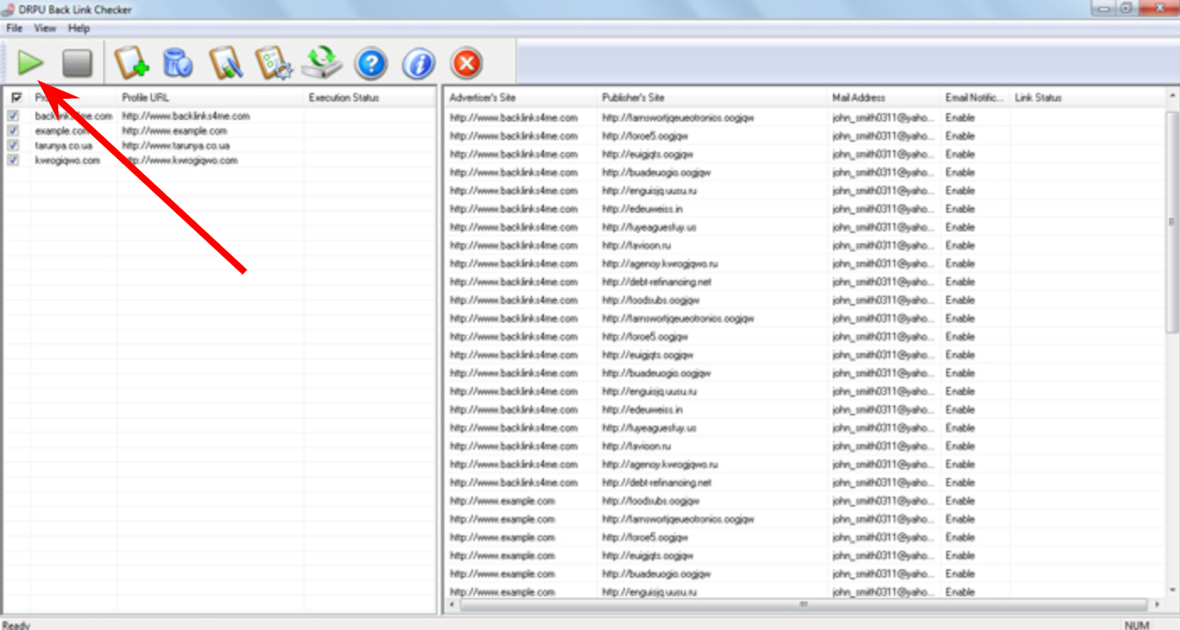Click the http://www.example.com URL in the Profile URL column
1180x630 pixels.
point(174,131)
